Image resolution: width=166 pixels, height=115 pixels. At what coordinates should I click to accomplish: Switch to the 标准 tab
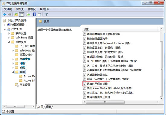[x=49, y=107]
